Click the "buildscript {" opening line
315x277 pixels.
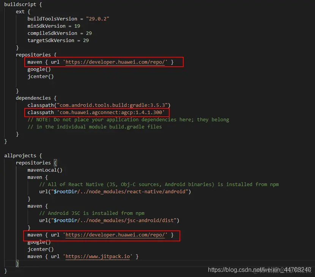(23, 4)
